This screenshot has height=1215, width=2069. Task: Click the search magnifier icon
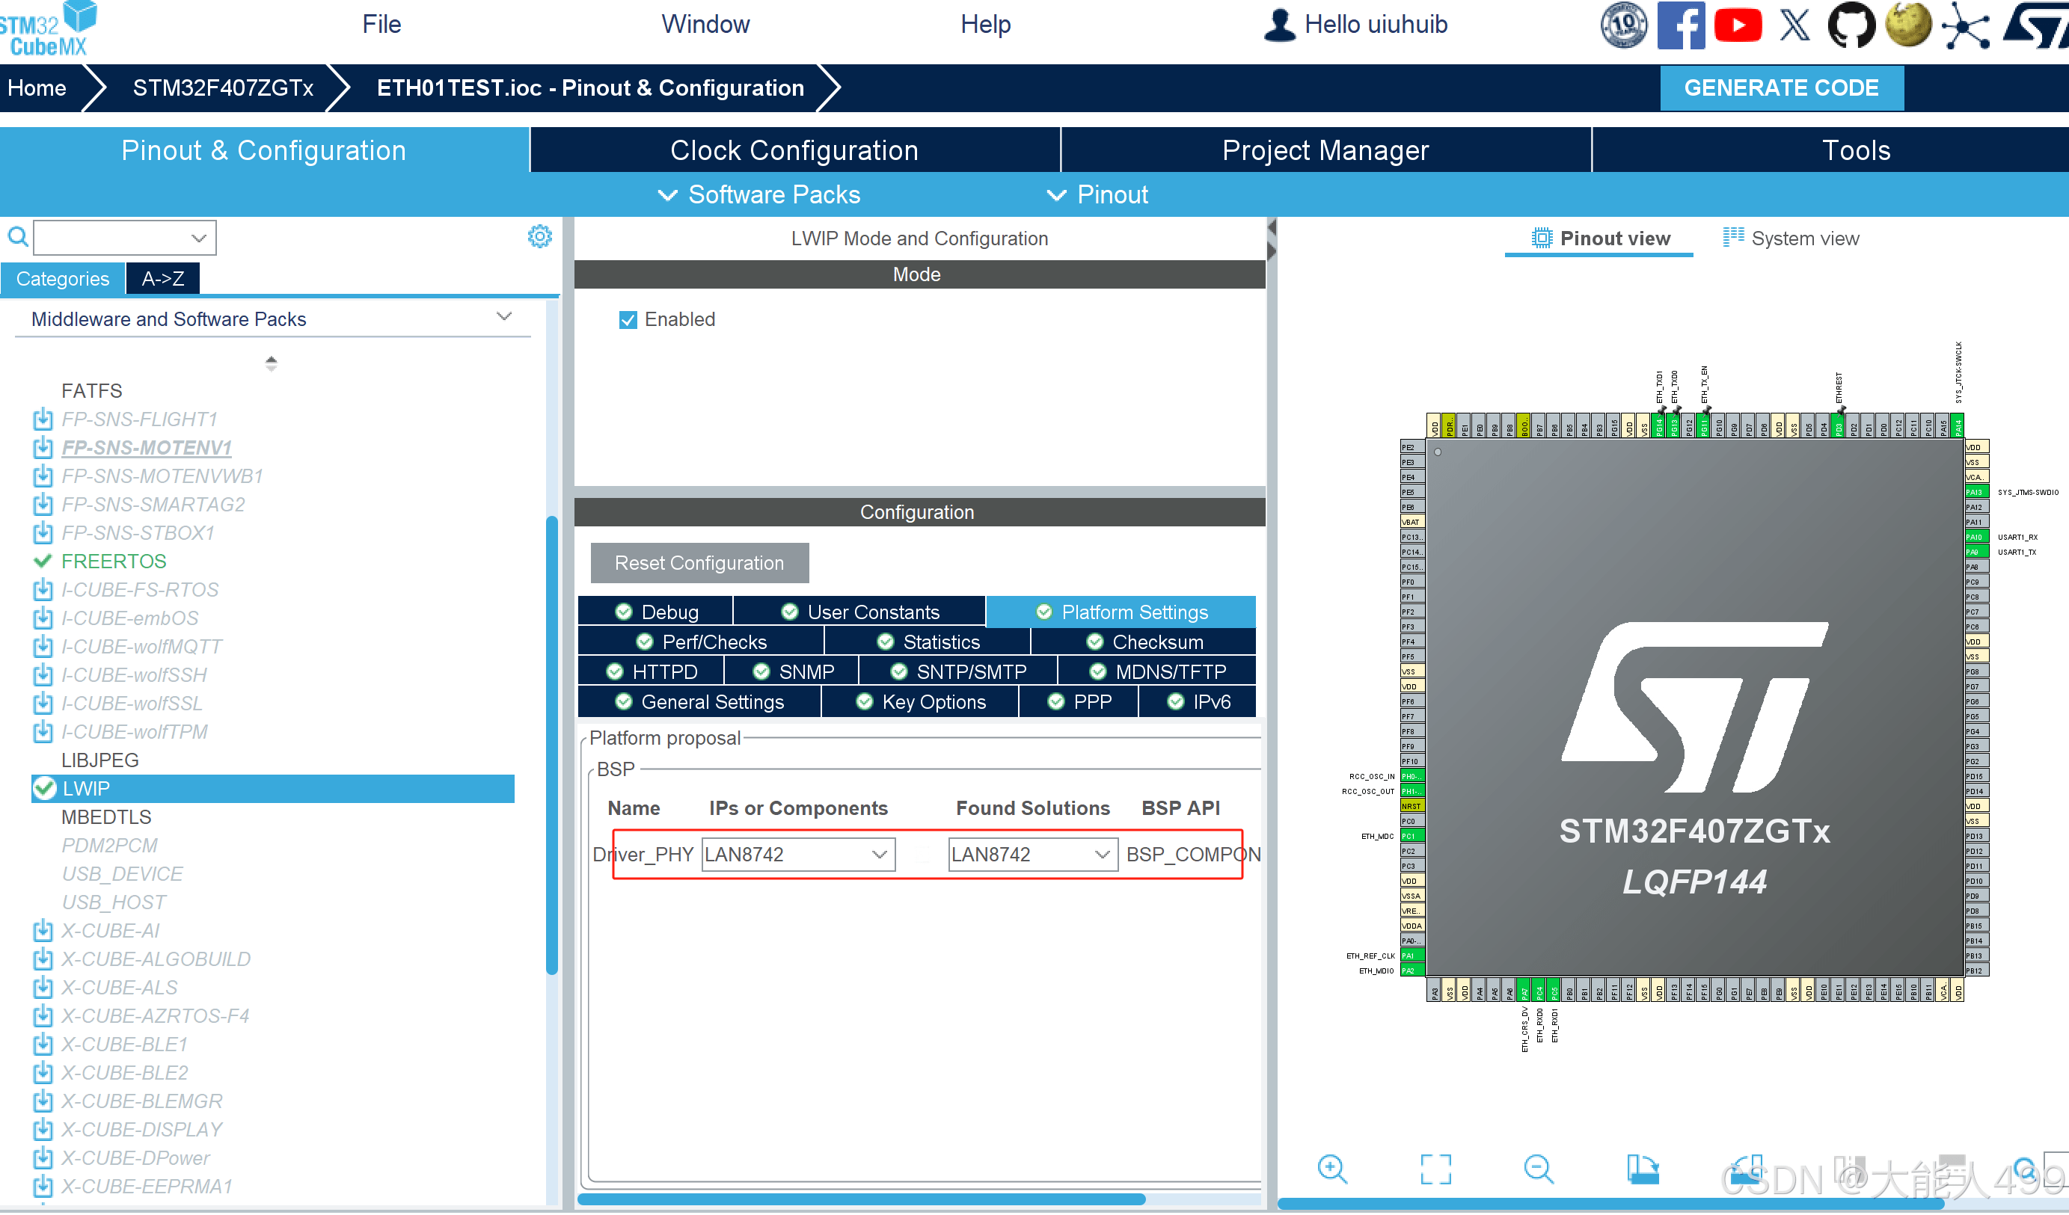(17, 238)
